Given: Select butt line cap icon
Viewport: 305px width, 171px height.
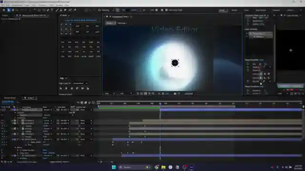Looking at the screenshot, I should [x=261, y=74].
